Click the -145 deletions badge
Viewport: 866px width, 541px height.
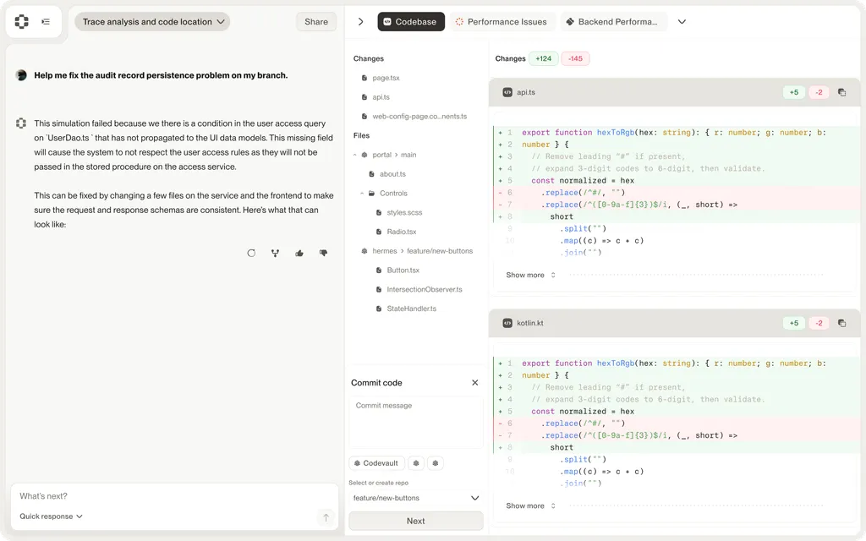[x=575, y=58]
